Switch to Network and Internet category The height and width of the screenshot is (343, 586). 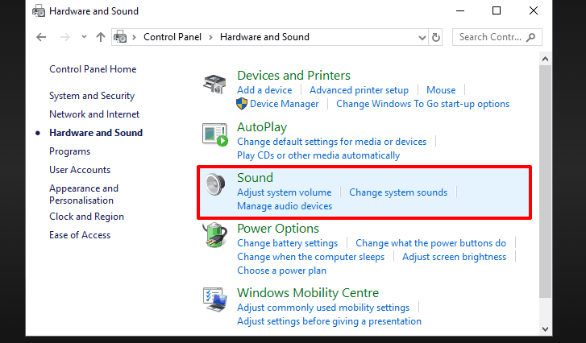[94, 114]
